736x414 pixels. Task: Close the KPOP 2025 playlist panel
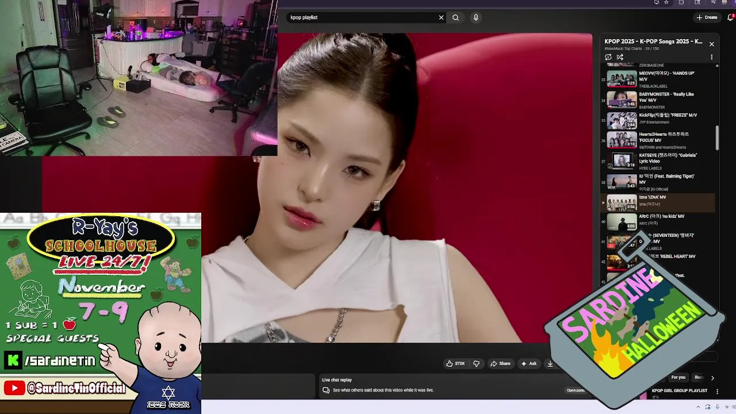point(711,44)
